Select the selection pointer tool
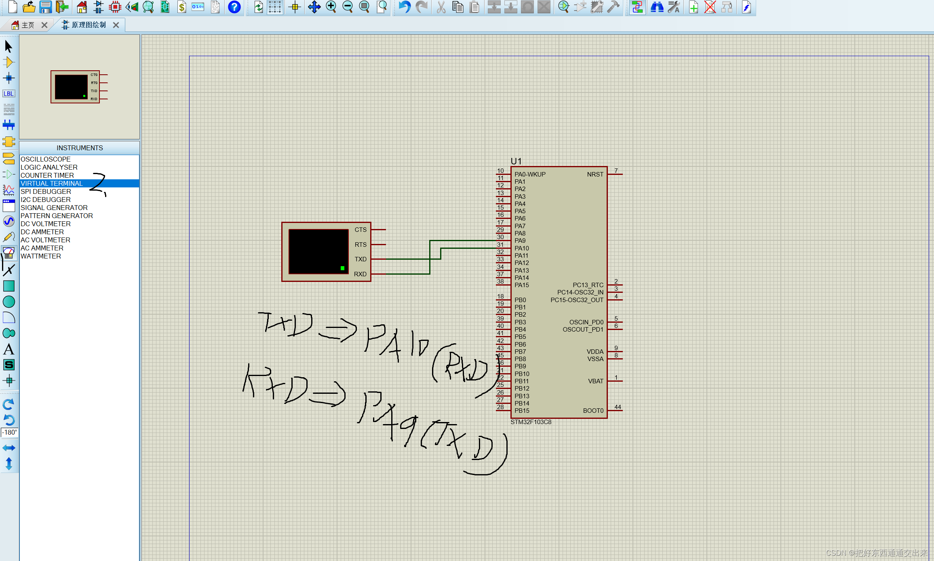934x561 pixels. click(x=9, y=46)
